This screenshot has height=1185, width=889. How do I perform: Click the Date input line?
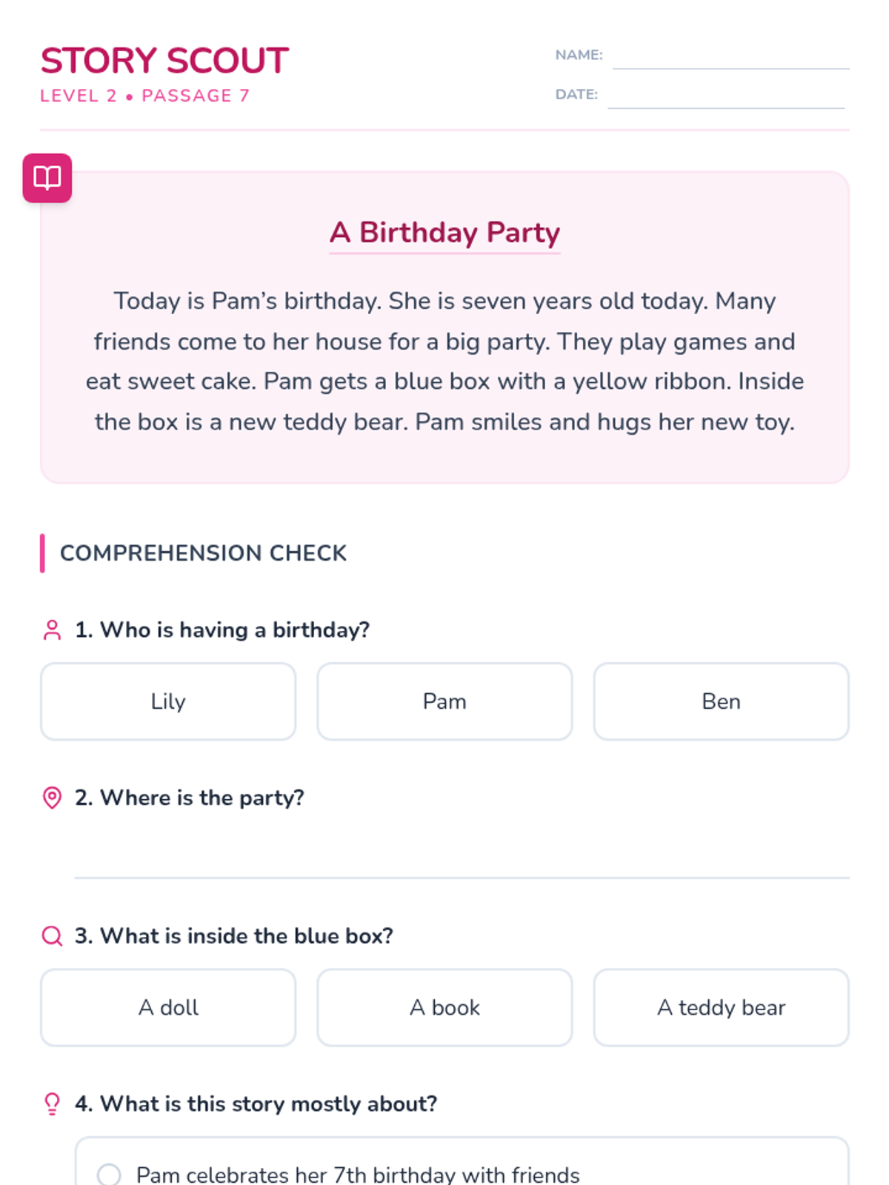tap(726, 96)
